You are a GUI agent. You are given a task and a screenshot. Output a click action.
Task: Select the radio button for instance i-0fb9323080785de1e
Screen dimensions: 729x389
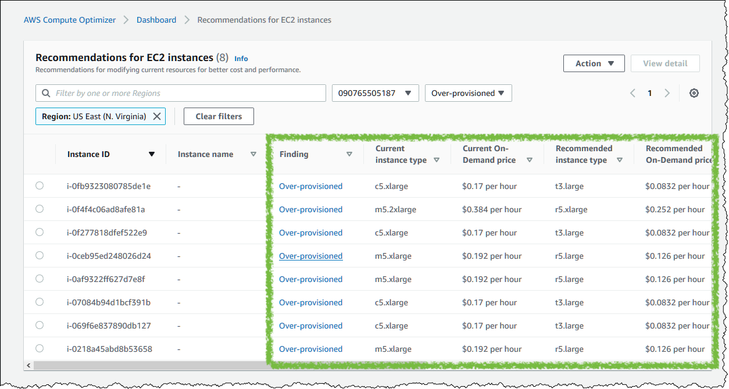[39, 185]
